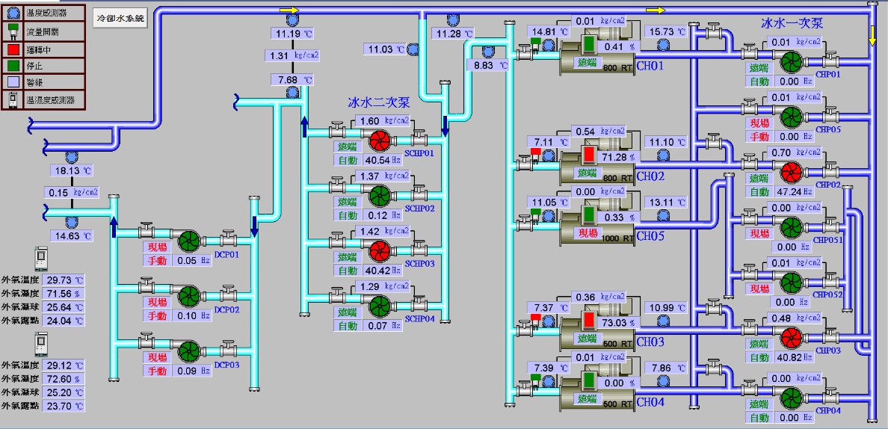Screen dimensions: 888x429
Task: Open the running SCHP01 pump symbol
Action: point(380,141)
